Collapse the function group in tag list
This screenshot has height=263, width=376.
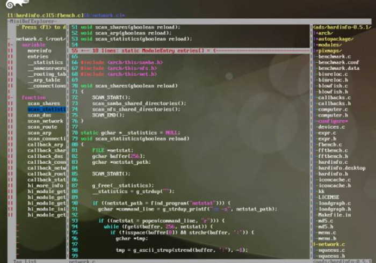tap(33, 97)
